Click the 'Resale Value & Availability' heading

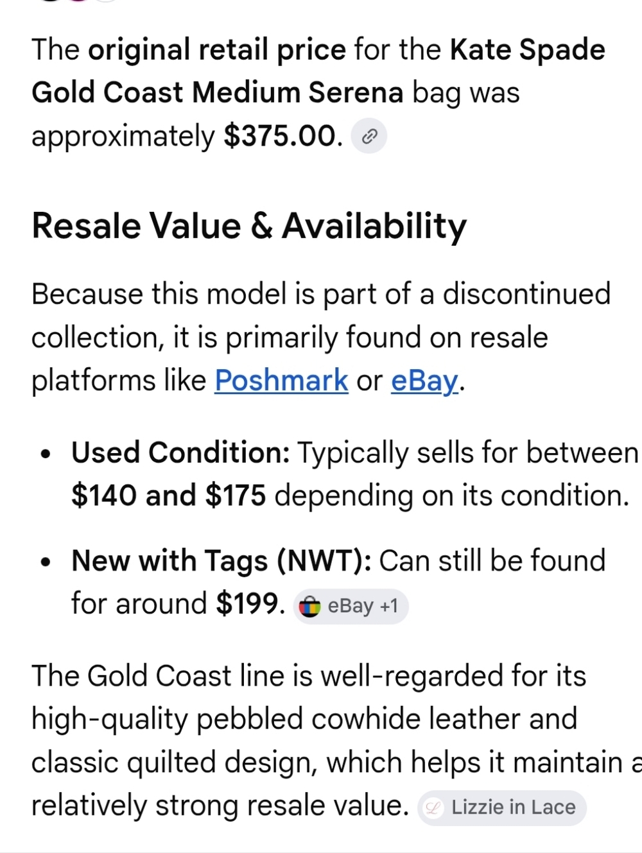point(249,226)
